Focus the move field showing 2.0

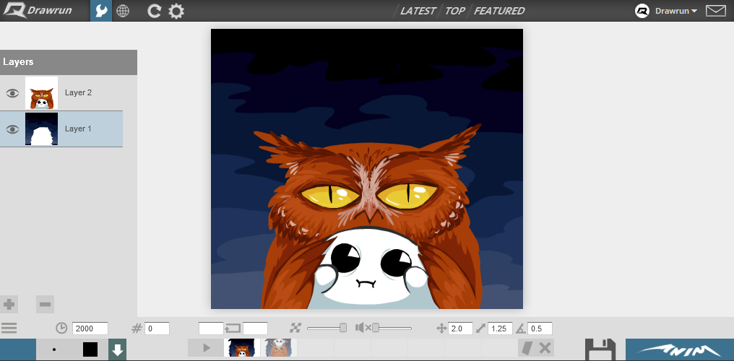pos(460,329)
